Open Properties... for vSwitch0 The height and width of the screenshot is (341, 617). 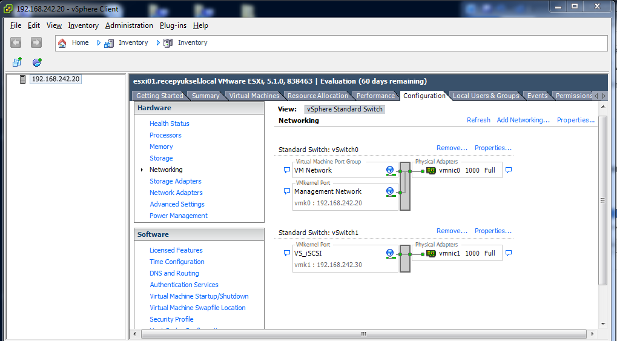(x=493, y=148)
